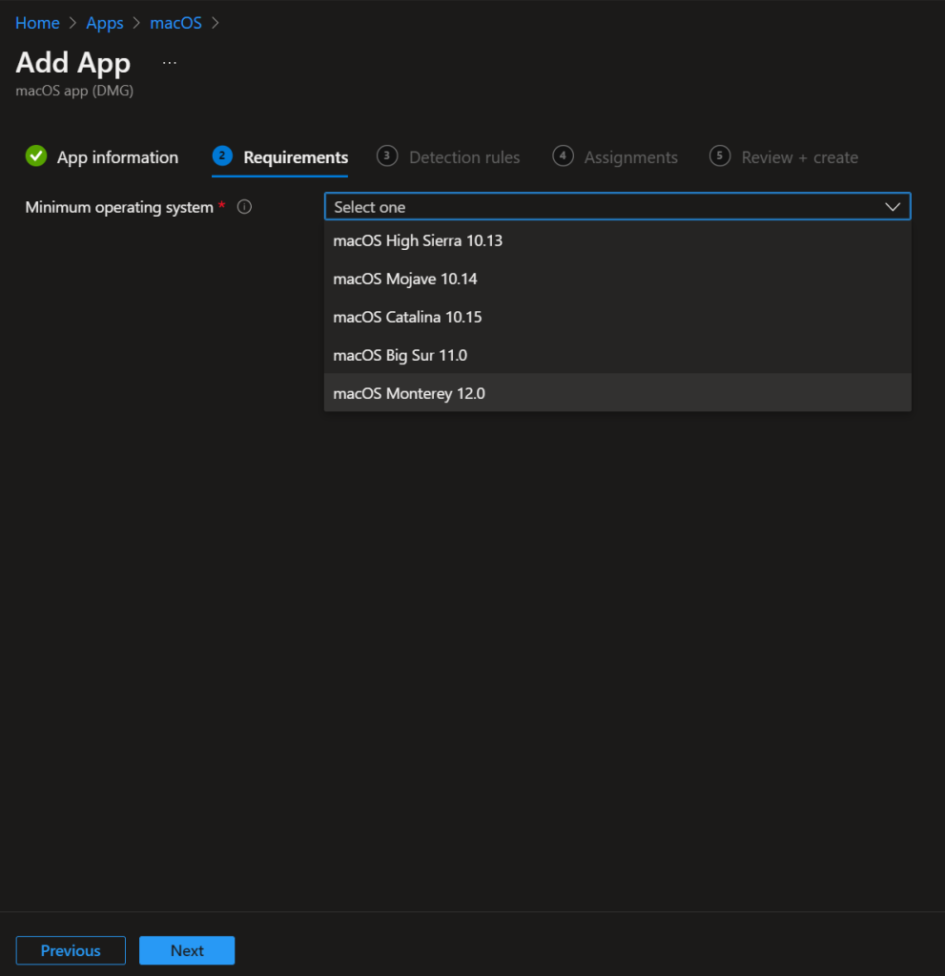945x976 pixels.
Task: Click the green checkmark App information icon
Action: (36, 156)
